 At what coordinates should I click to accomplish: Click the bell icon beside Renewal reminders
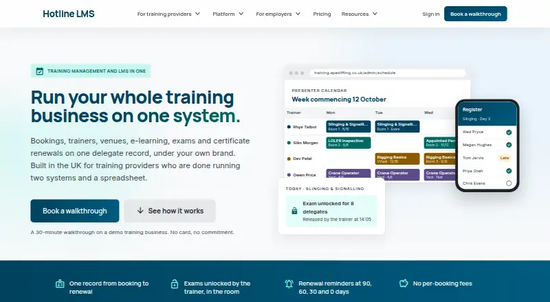[x=289, y=283]
